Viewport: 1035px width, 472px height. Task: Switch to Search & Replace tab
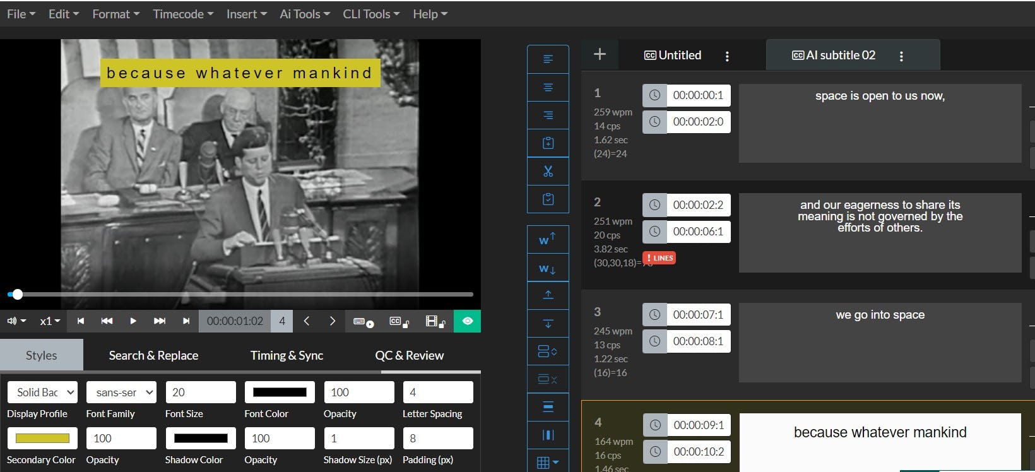point(153,355)
